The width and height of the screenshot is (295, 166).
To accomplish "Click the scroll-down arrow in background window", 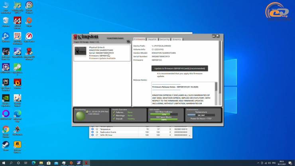I will click(x=189, y=136).
